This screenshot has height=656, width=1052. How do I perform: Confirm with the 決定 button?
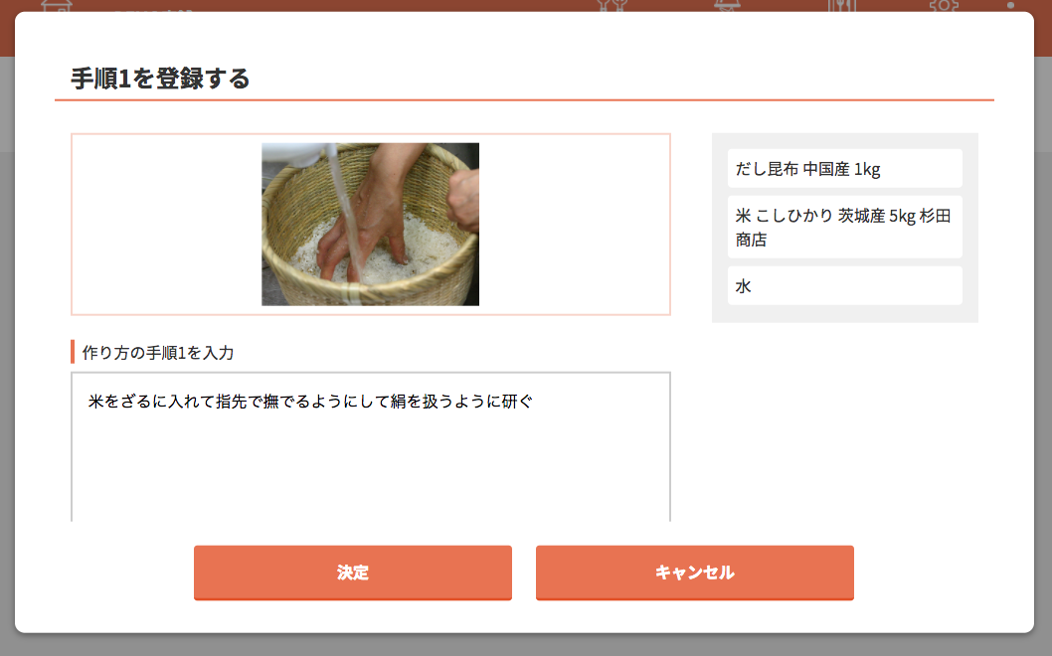353,573
